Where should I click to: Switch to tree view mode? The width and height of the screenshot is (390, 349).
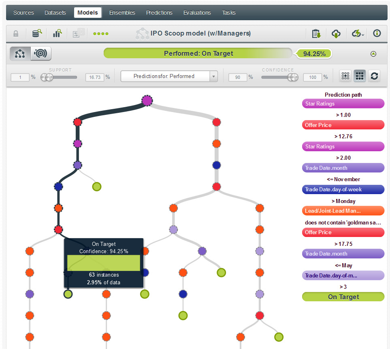pos(20,53)
